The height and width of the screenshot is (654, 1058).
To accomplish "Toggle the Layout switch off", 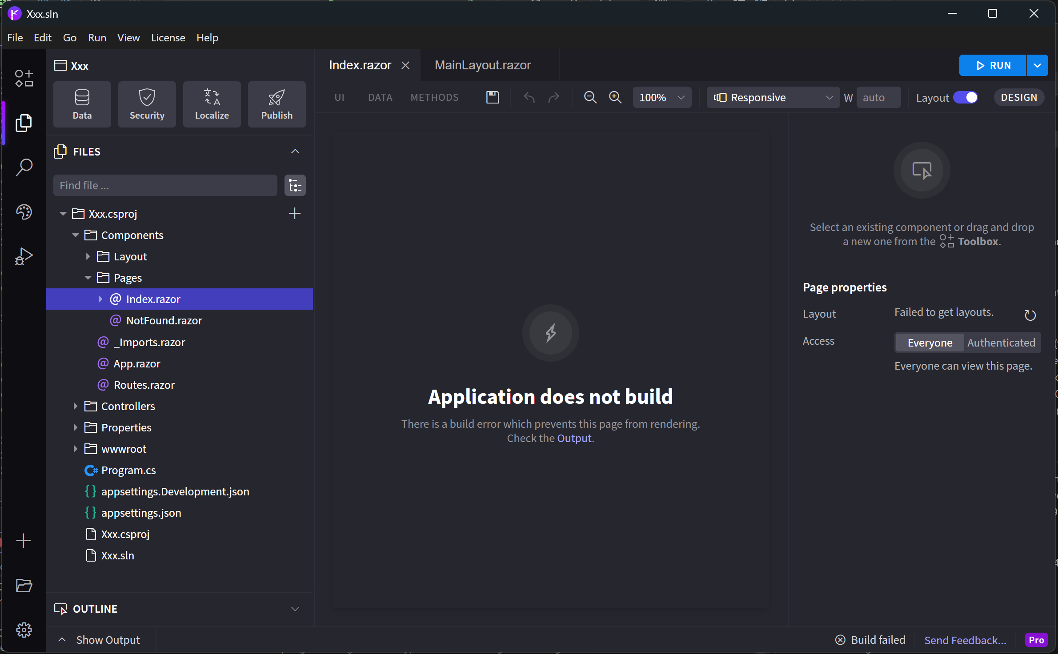I will tap(966, 97).
